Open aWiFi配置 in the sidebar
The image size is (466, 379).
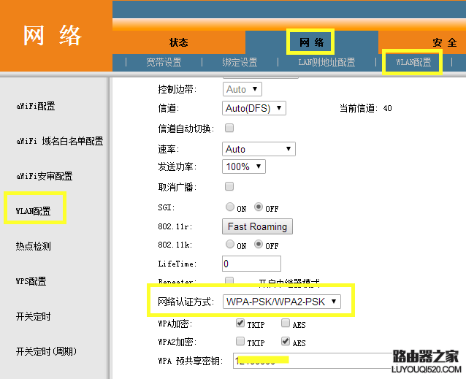pos(36,106)
